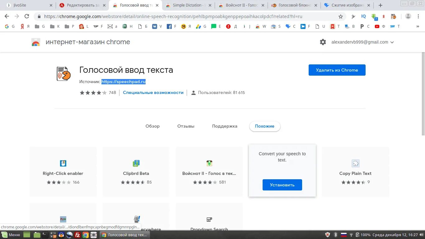This screenshot has width=425, height=239.
Task: Open the Copy Plain Text puzzle icon
Action: click(355, 163)
